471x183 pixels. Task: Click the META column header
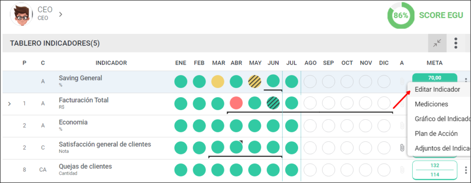click(435, 63)
